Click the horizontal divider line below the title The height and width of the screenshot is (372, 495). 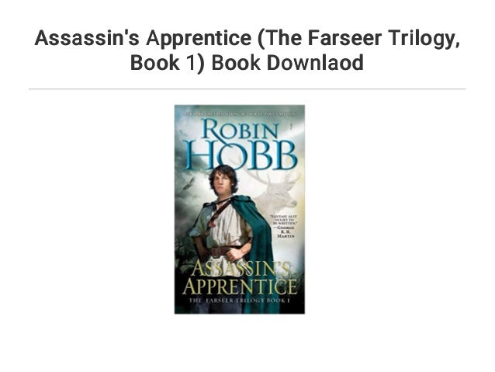click(247, 89)
